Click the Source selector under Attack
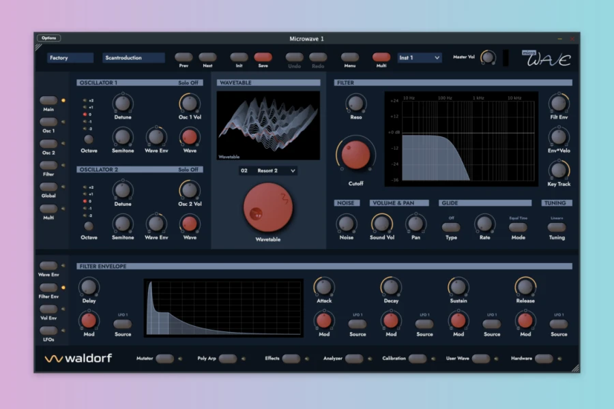This screenshot has width=614, height=409. (357, 324)
